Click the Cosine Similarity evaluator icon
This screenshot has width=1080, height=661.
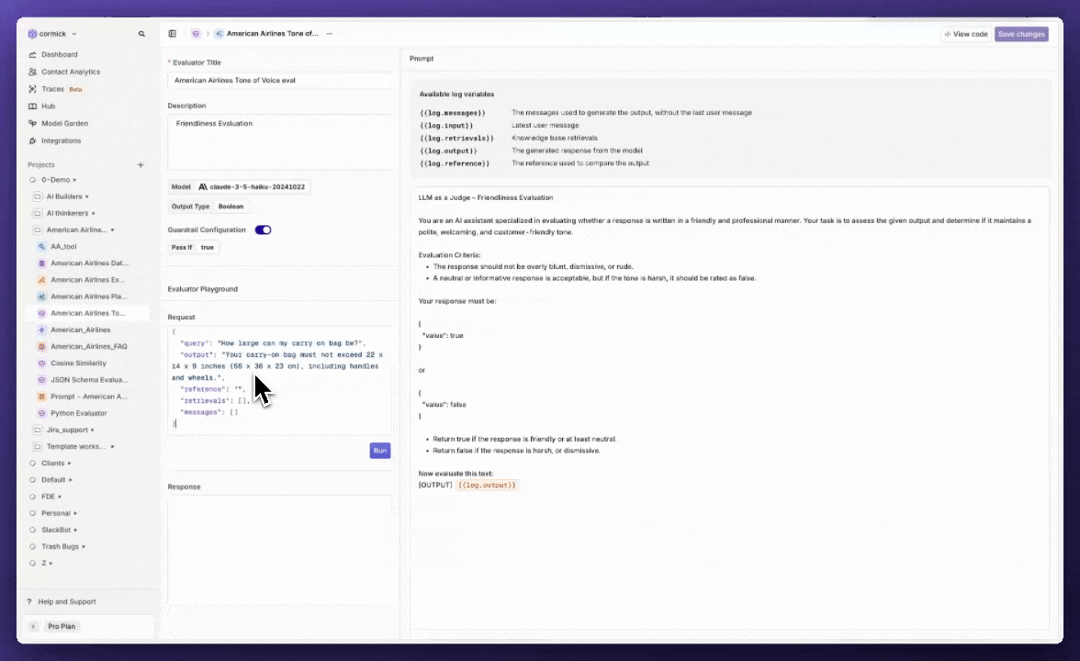coord(42,363)
